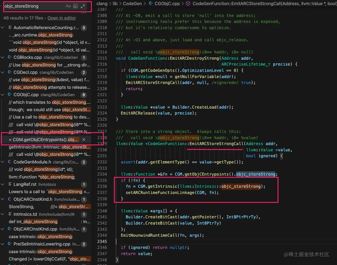Click the method cube icon in breadcrumb

click(x=188, y=3)
